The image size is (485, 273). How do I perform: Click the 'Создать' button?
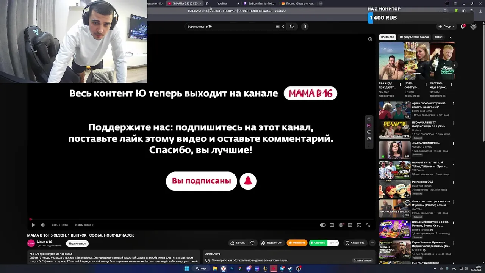(446, 27)
